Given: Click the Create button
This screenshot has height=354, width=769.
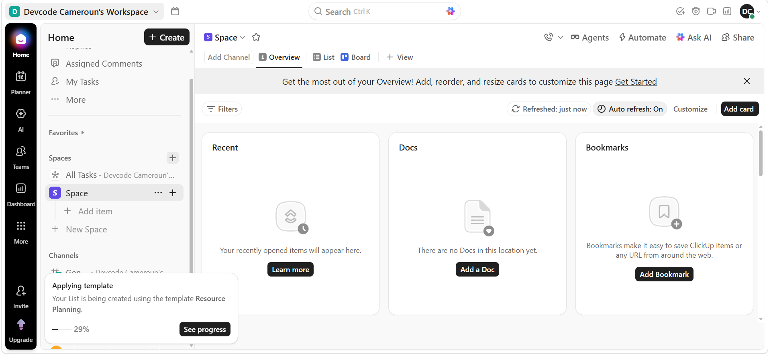Looking at the screenshot, I should (167, 37).
